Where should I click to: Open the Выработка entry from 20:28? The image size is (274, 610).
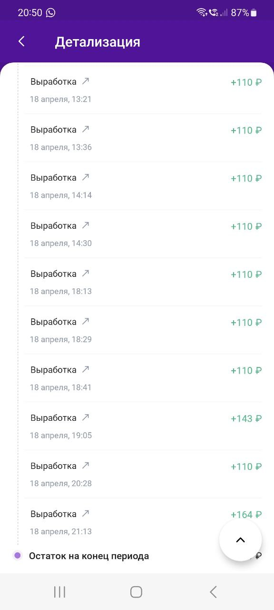(143, 474)
